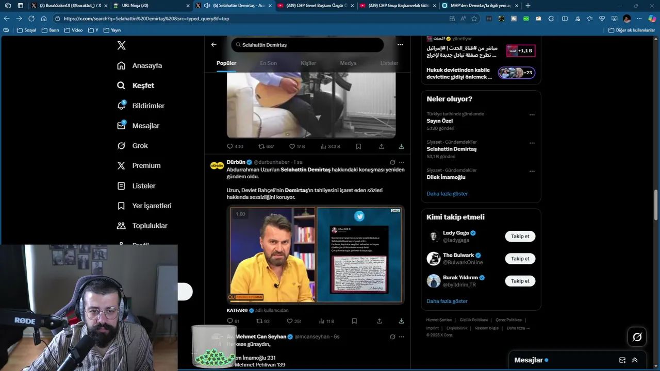Reload the page in browser toolbar

point(31,19)
